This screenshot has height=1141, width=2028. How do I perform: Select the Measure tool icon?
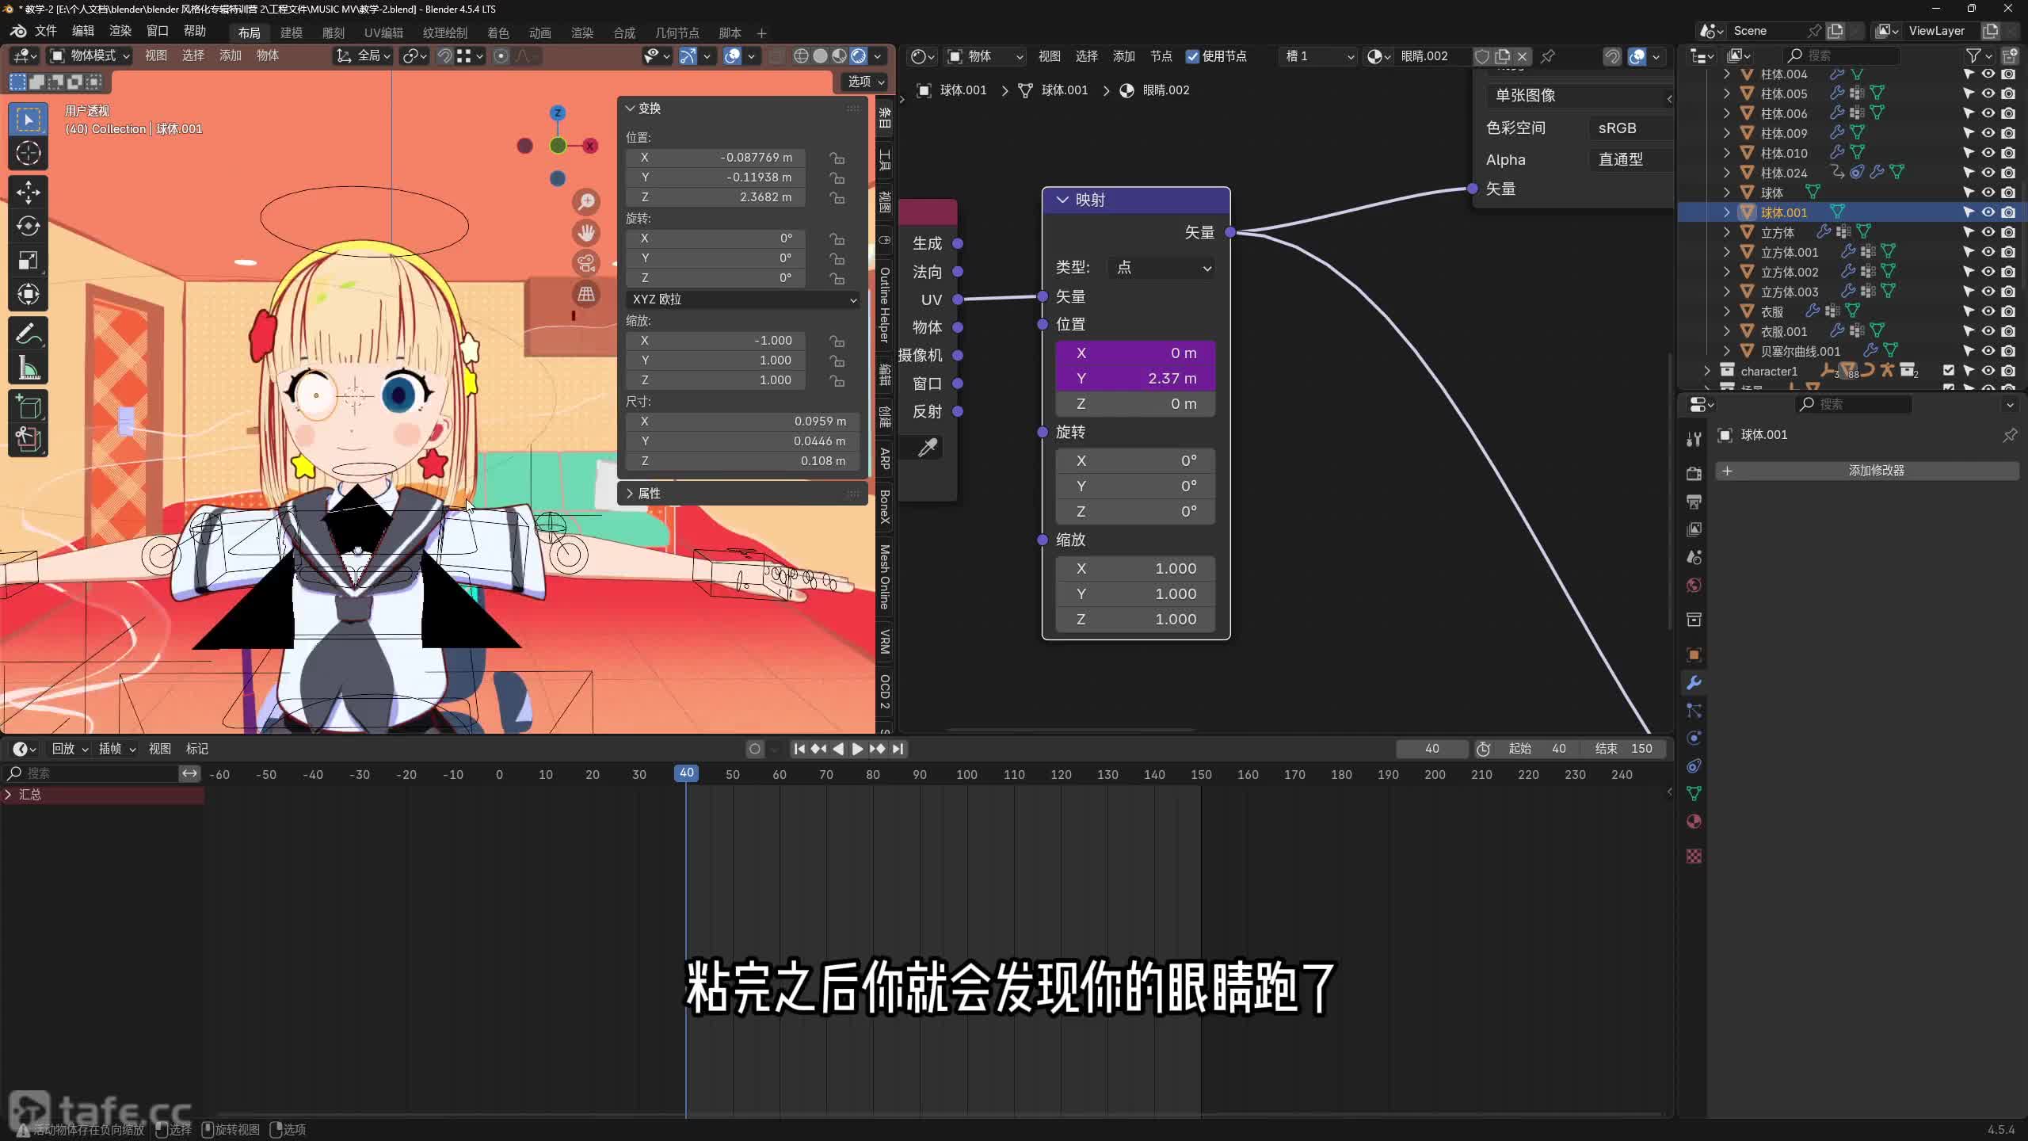pyautogui.click(x=29, y=368)
